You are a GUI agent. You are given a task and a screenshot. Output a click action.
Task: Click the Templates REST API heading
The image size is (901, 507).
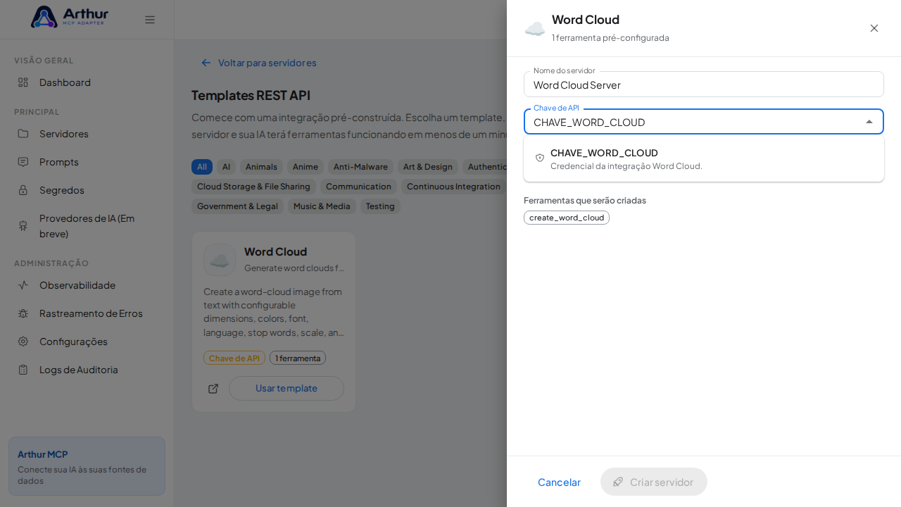pos(251,95)
